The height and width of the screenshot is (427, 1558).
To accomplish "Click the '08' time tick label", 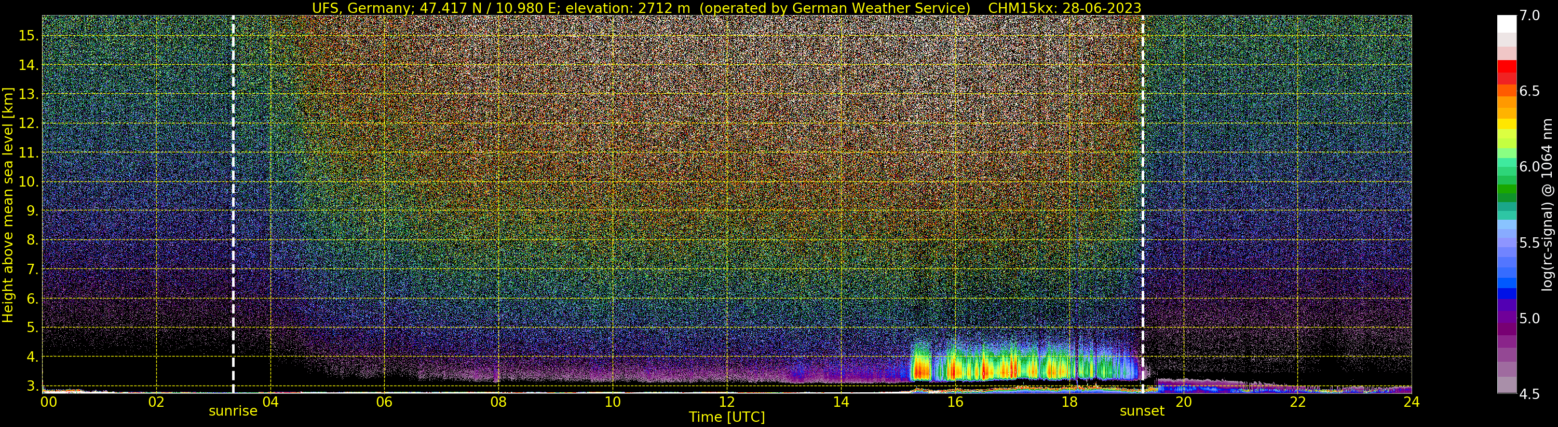I will (x=498, y=402).
